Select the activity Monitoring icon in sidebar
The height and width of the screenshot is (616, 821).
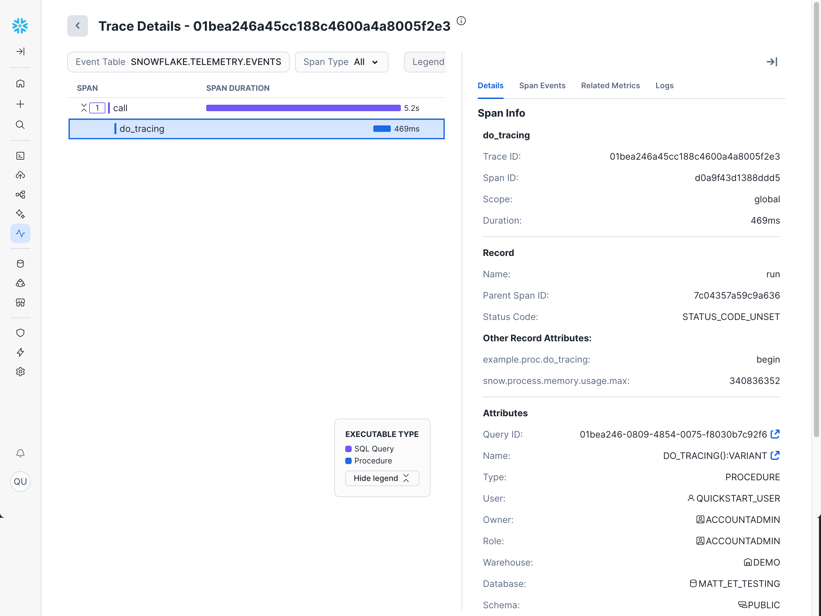[20, 233]
